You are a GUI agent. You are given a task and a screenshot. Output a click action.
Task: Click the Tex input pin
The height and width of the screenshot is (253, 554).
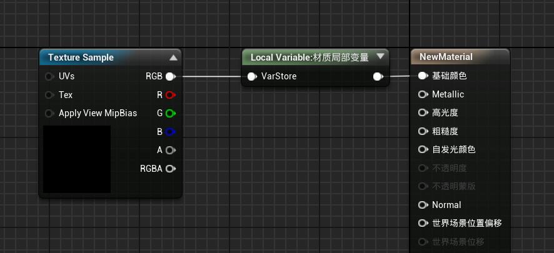point(49,95)
